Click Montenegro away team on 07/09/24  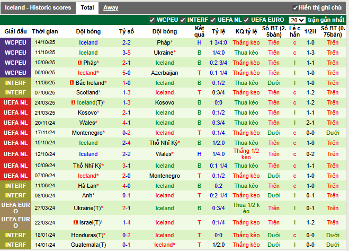click(165, 176)
